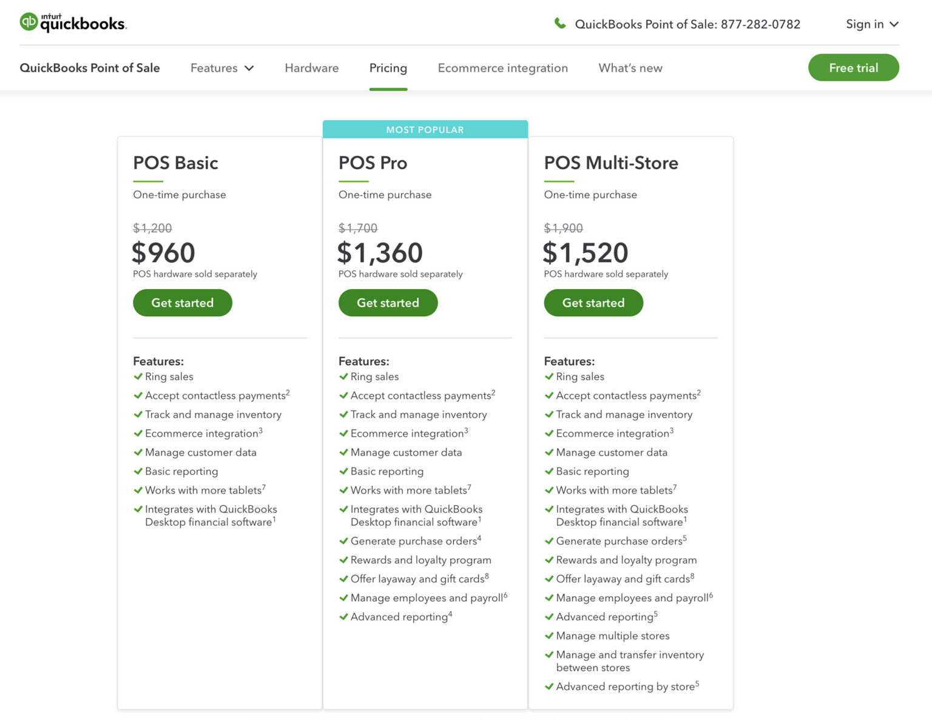This screenshot has width=932, height=720.
Task: Select the Pricing tab
Action: [x=388, y=68]
